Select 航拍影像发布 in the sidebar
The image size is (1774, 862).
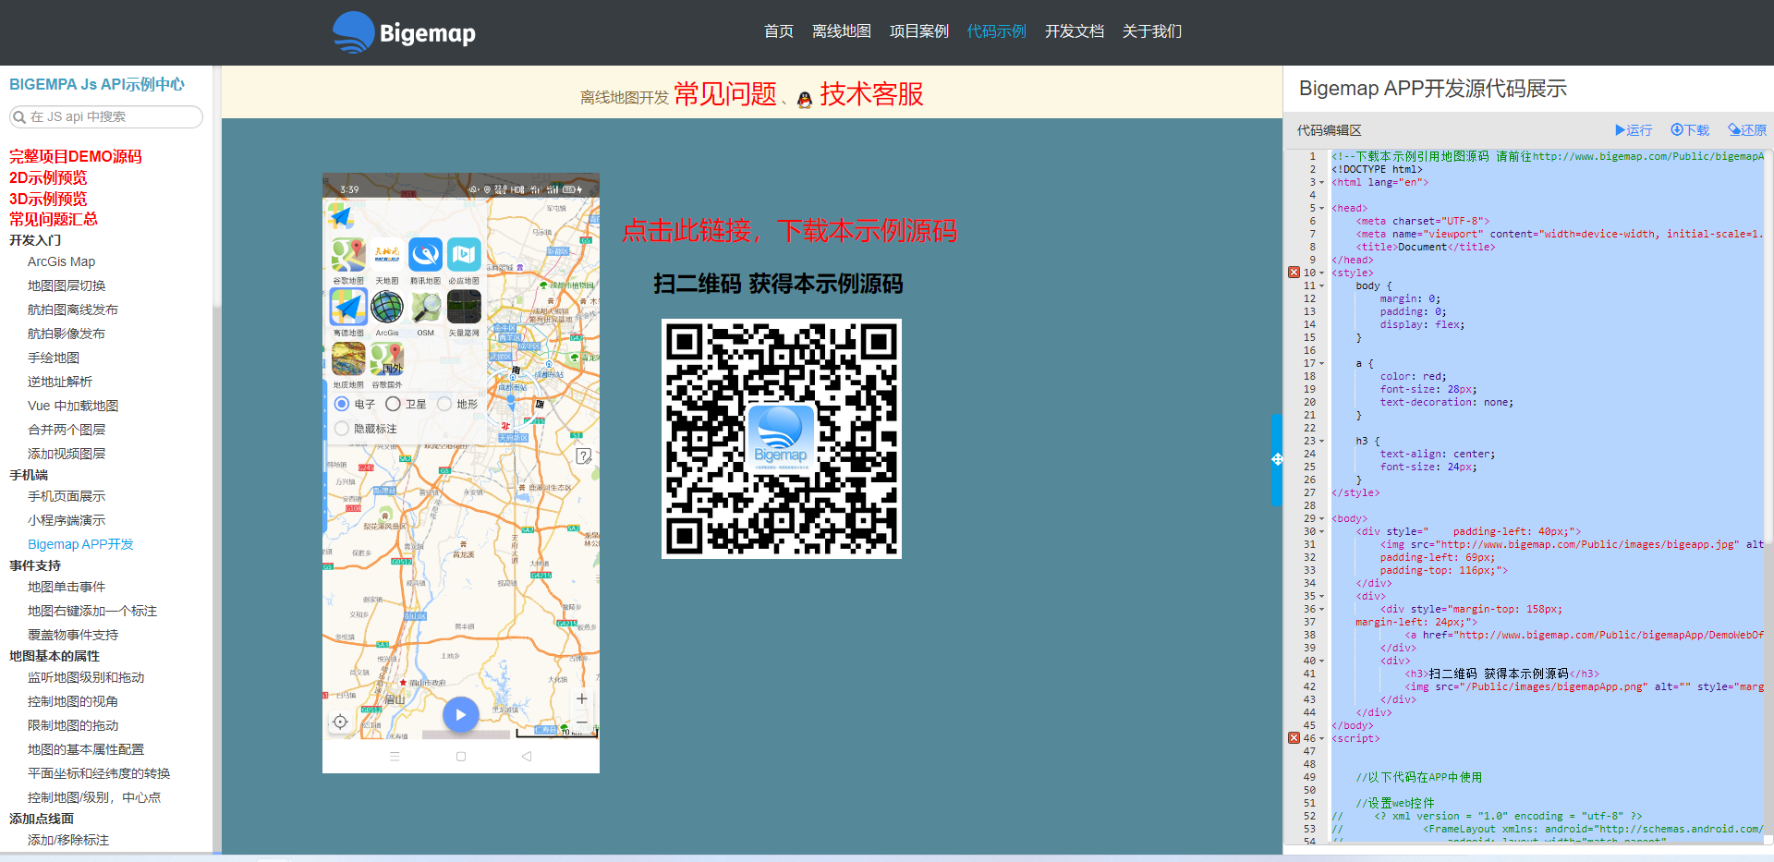pos(67,334)
